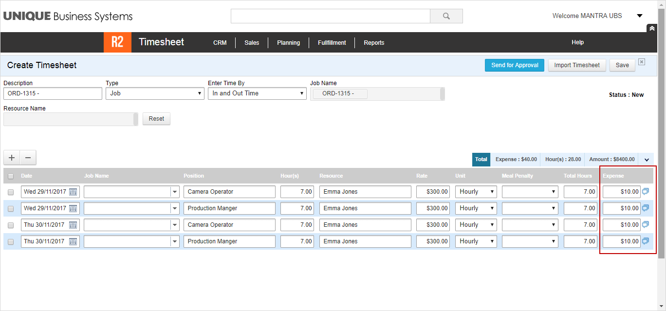666x311 pixels.
Task: Click the Send for Approval button
Action: pyautogui.click(x=515, y=65)
